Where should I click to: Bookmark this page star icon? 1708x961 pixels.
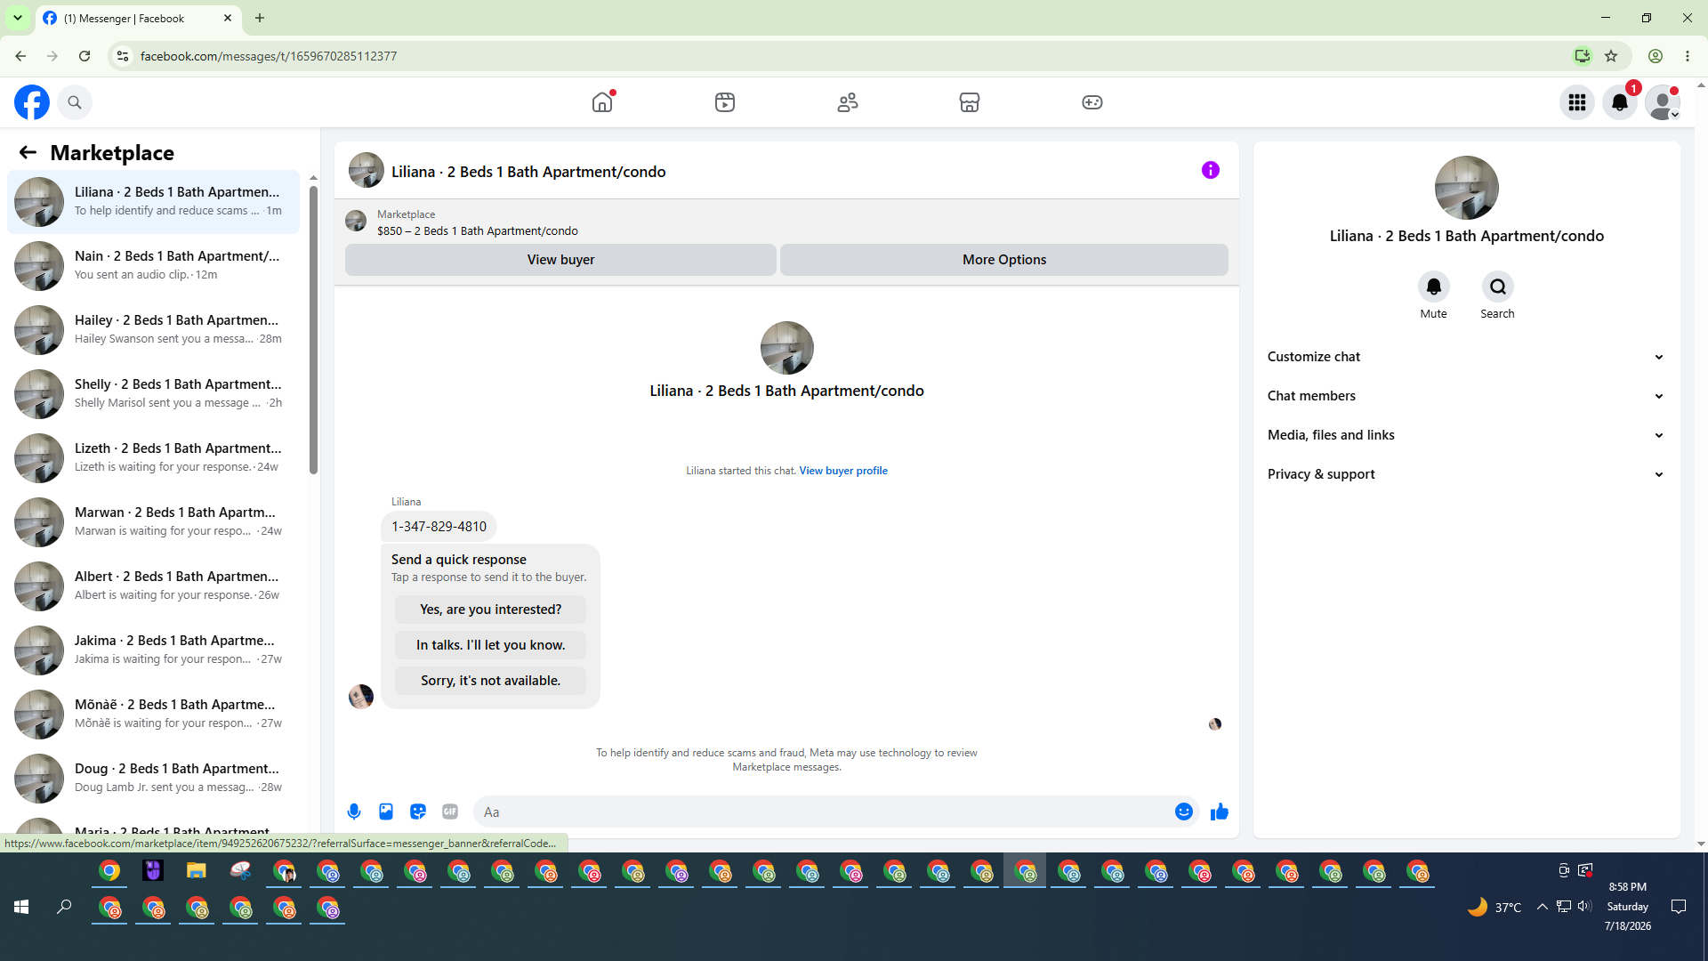click(x=1611, y=56)
